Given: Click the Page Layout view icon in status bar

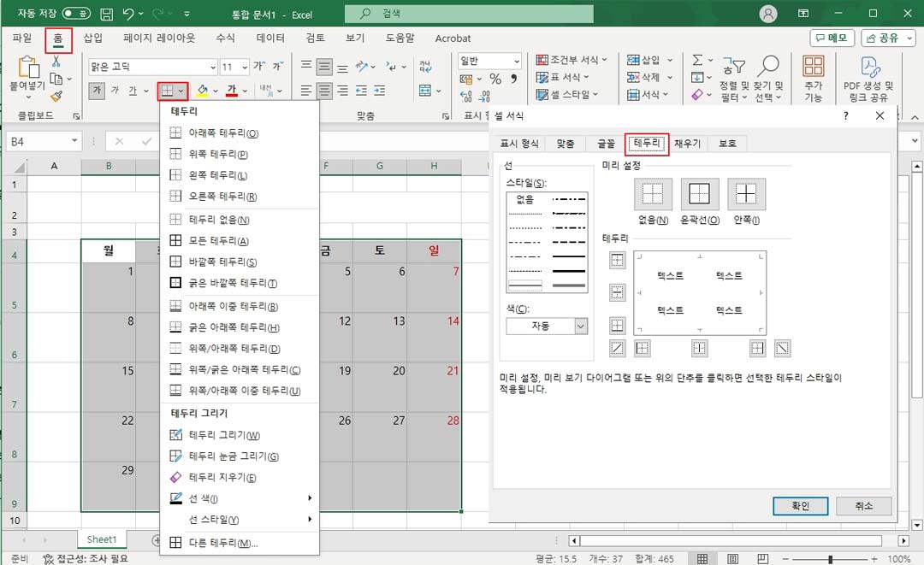Looking at the screenshot, I should 732,558.
